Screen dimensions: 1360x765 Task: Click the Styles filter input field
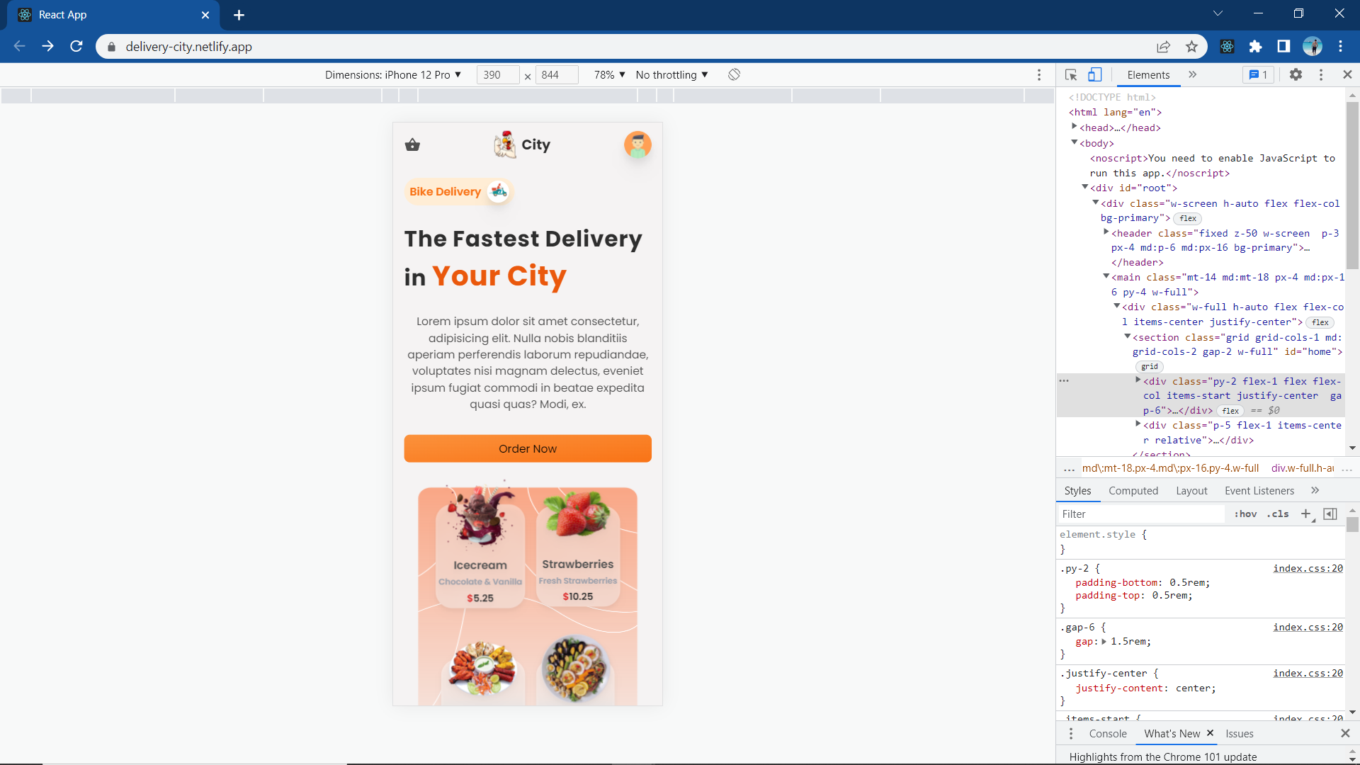coord(1140,514)
